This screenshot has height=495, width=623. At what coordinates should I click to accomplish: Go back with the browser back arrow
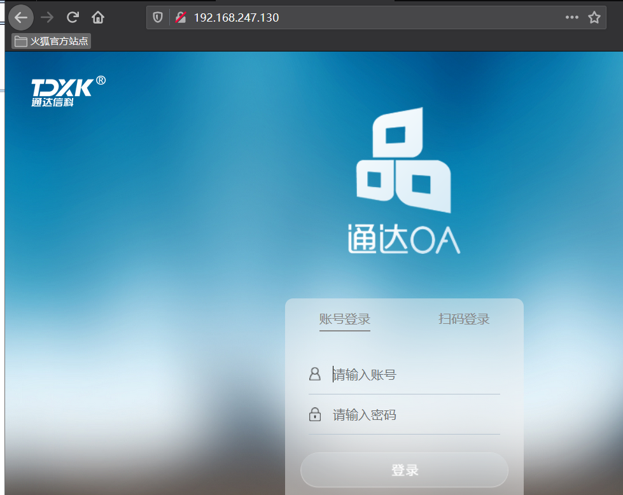tap(20, 17)
